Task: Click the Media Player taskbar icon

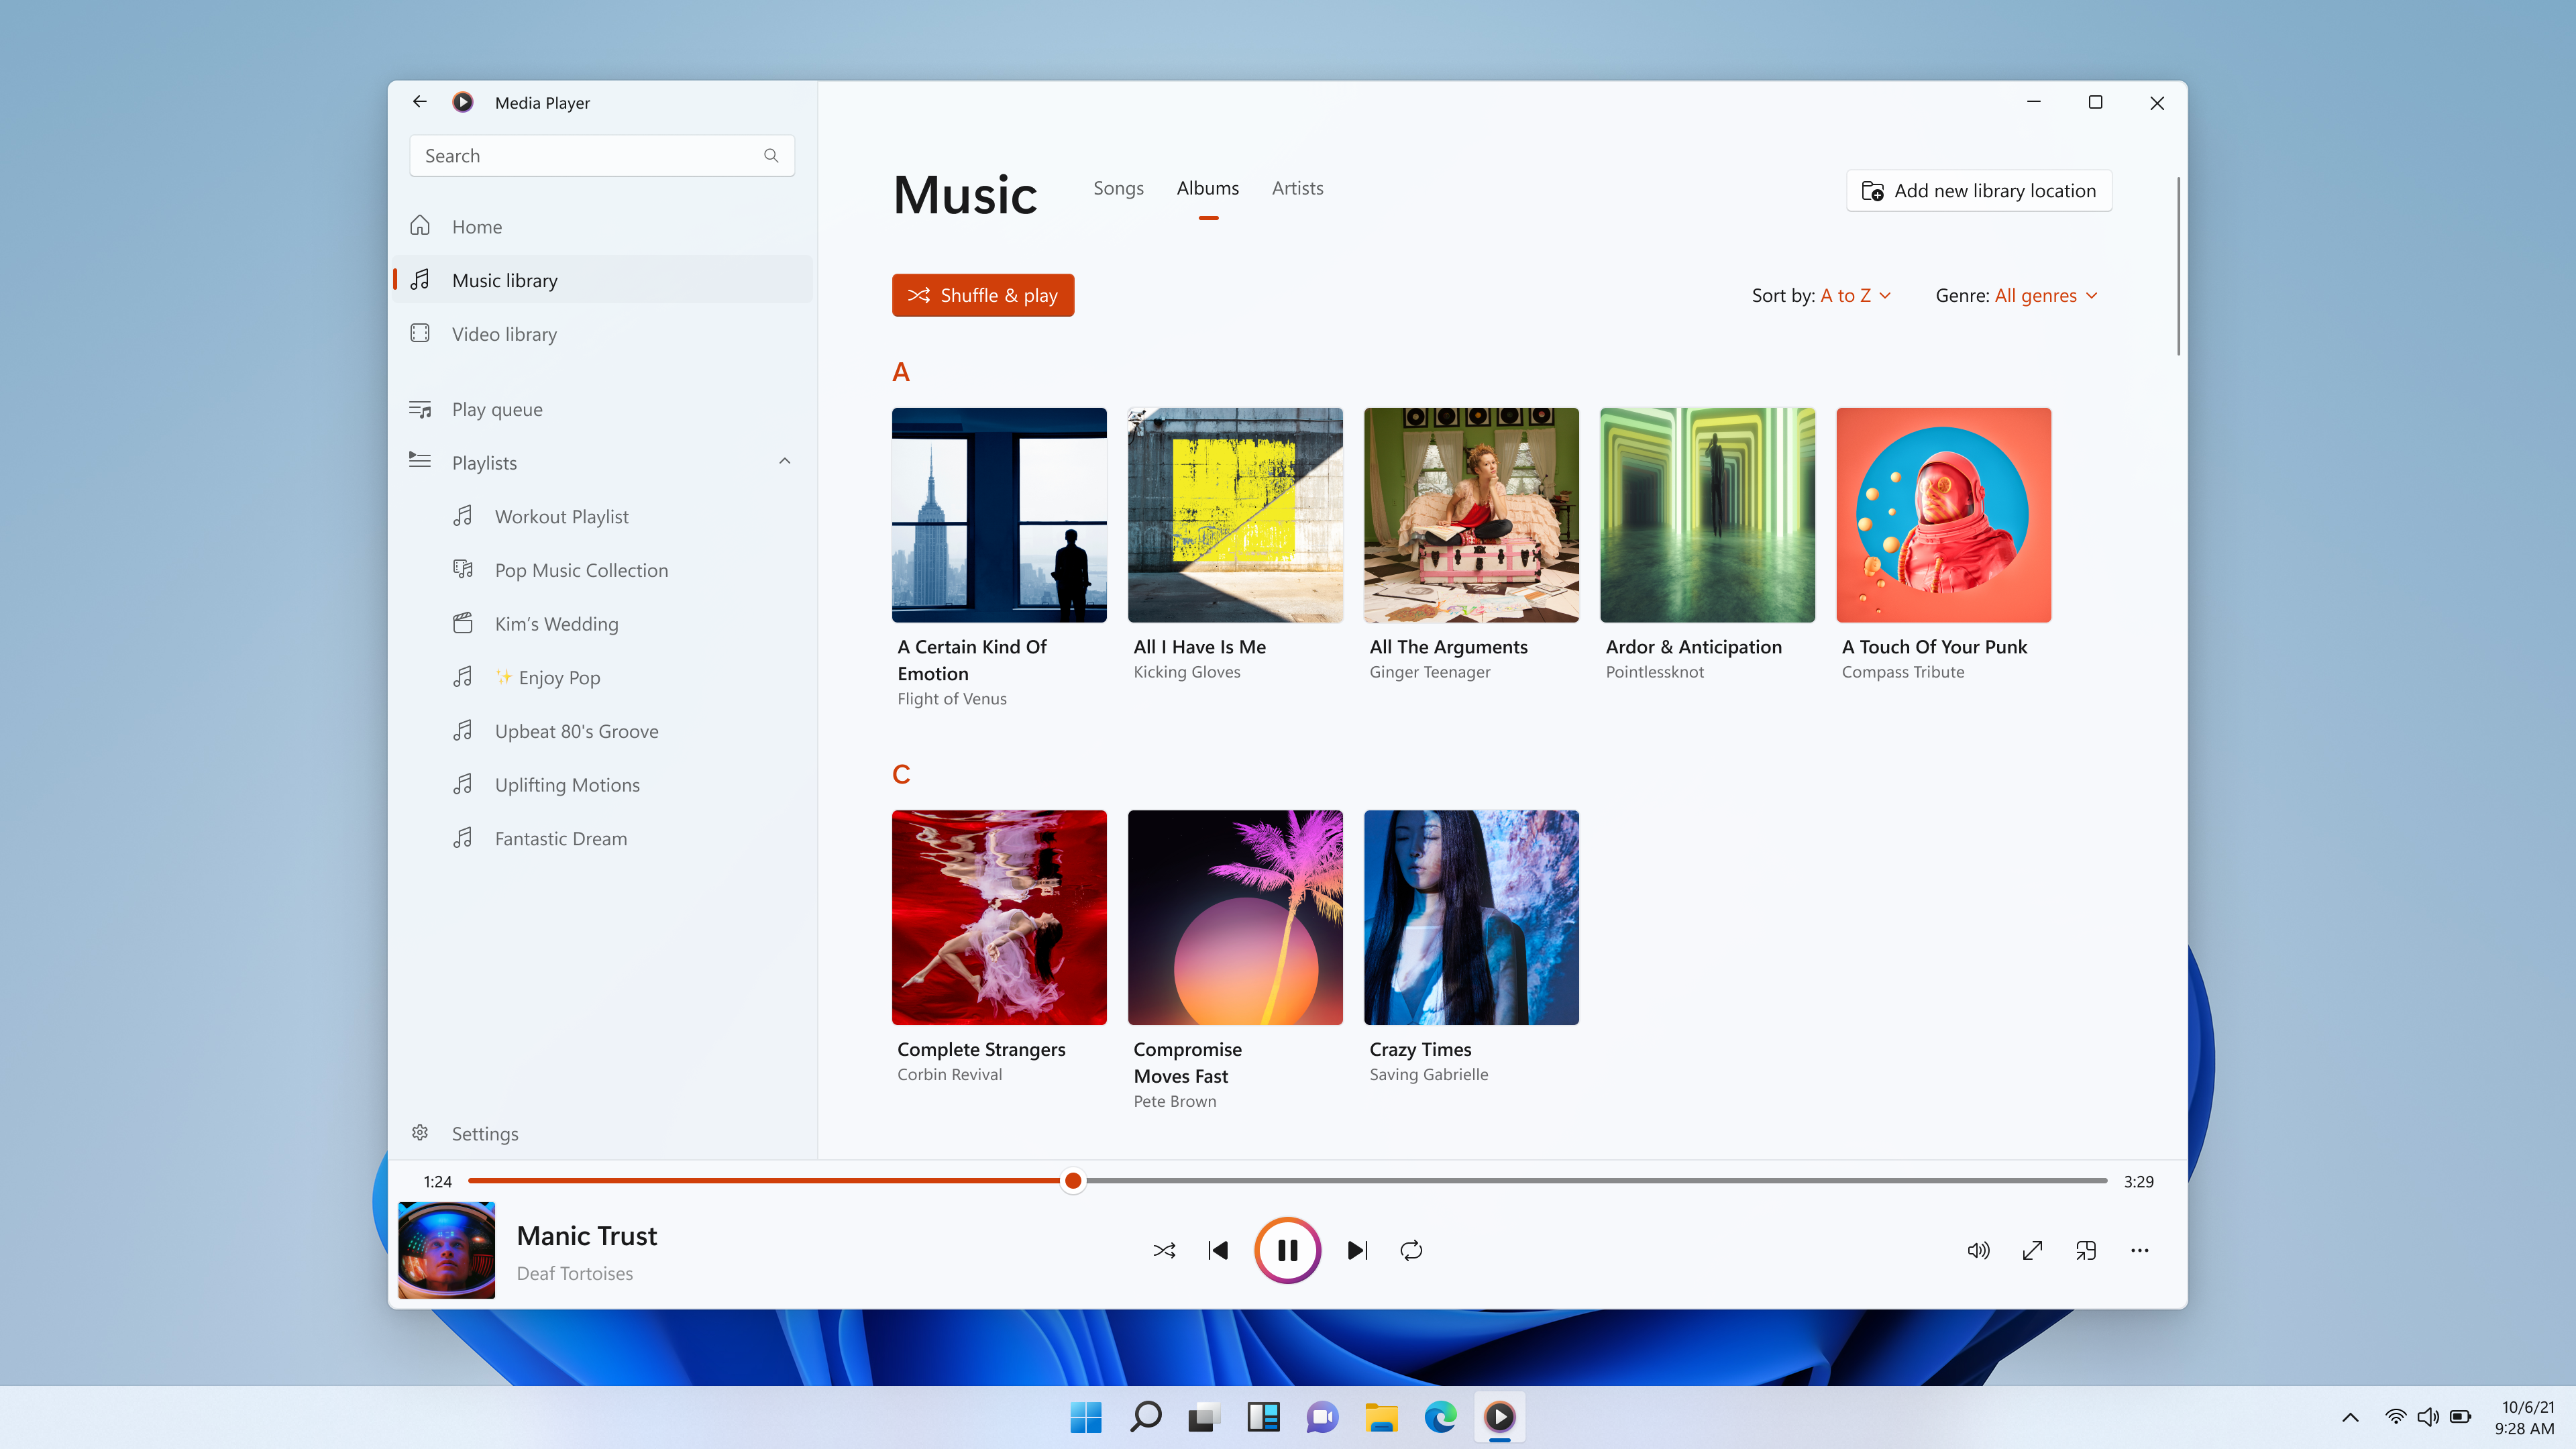Action: [x=1499, y=1415]
